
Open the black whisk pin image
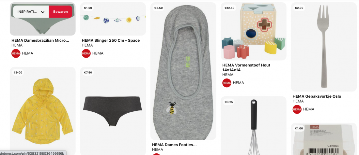[254, 126]
